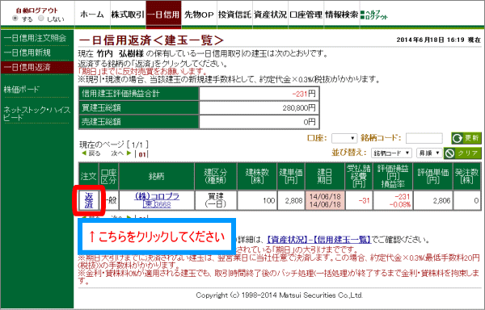
Task: Click the 銘柄コード input field
Action: (x=424, y=138)
